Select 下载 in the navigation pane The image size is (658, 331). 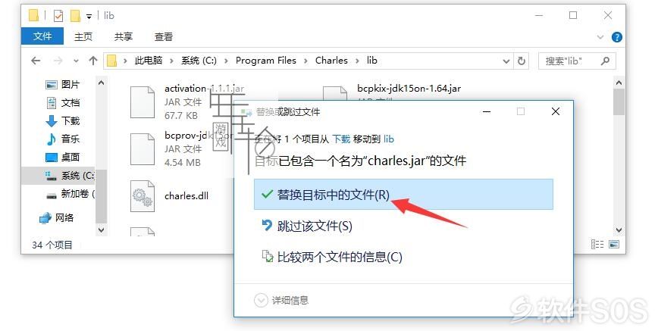point(62,121)
